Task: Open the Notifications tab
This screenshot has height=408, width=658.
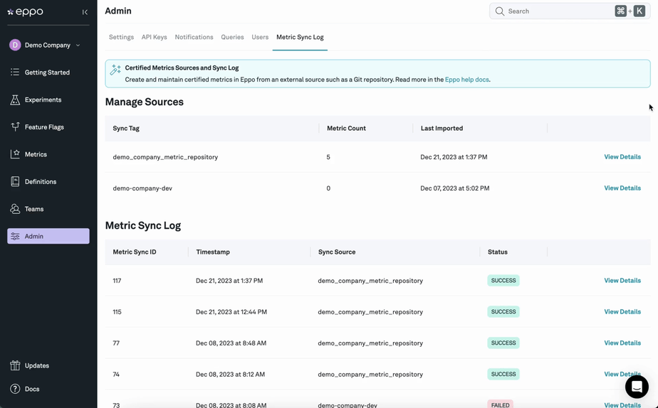Action: tap(194, 37)
